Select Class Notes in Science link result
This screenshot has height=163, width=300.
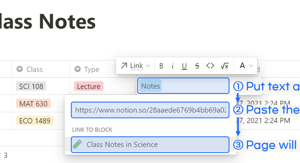pos(150,144)
